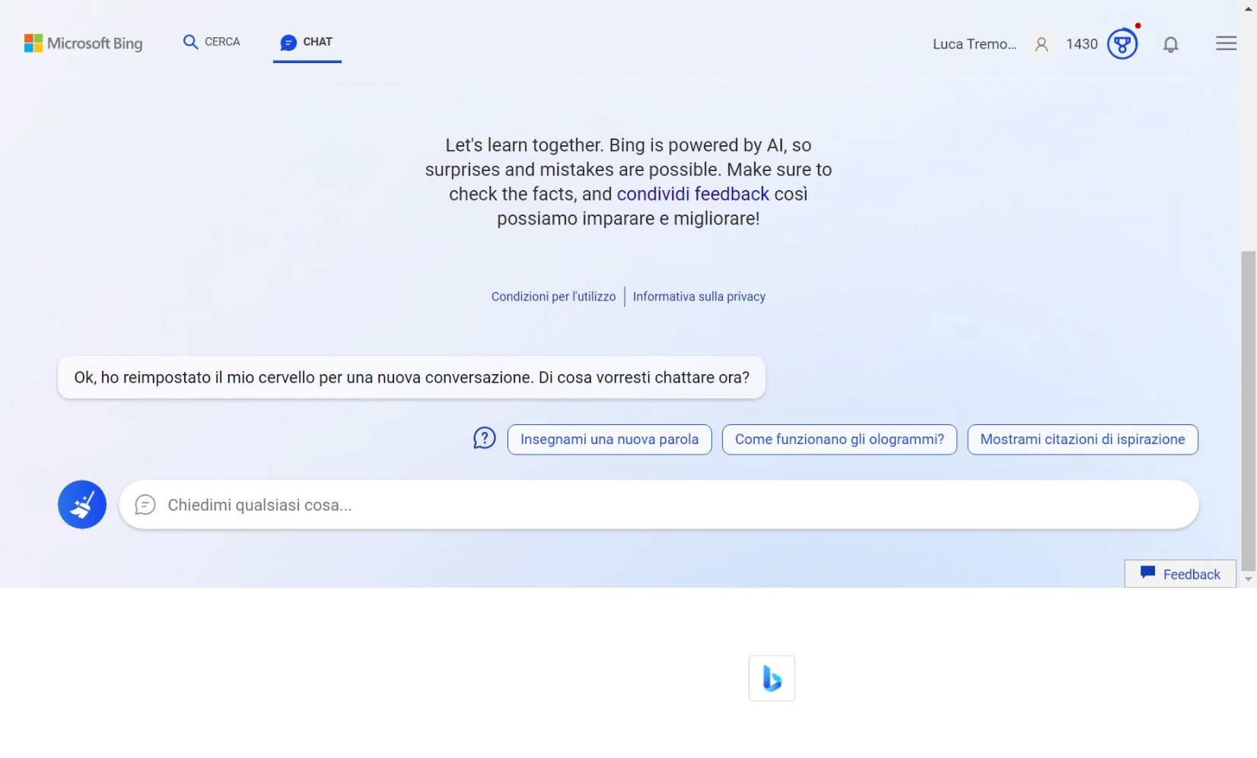Open the hamburger menu
The width and height of the screenshot is (1257, 758).
[1226, 44]
